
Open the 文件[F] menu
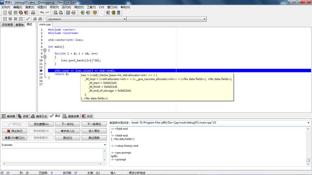pos(6,7)
